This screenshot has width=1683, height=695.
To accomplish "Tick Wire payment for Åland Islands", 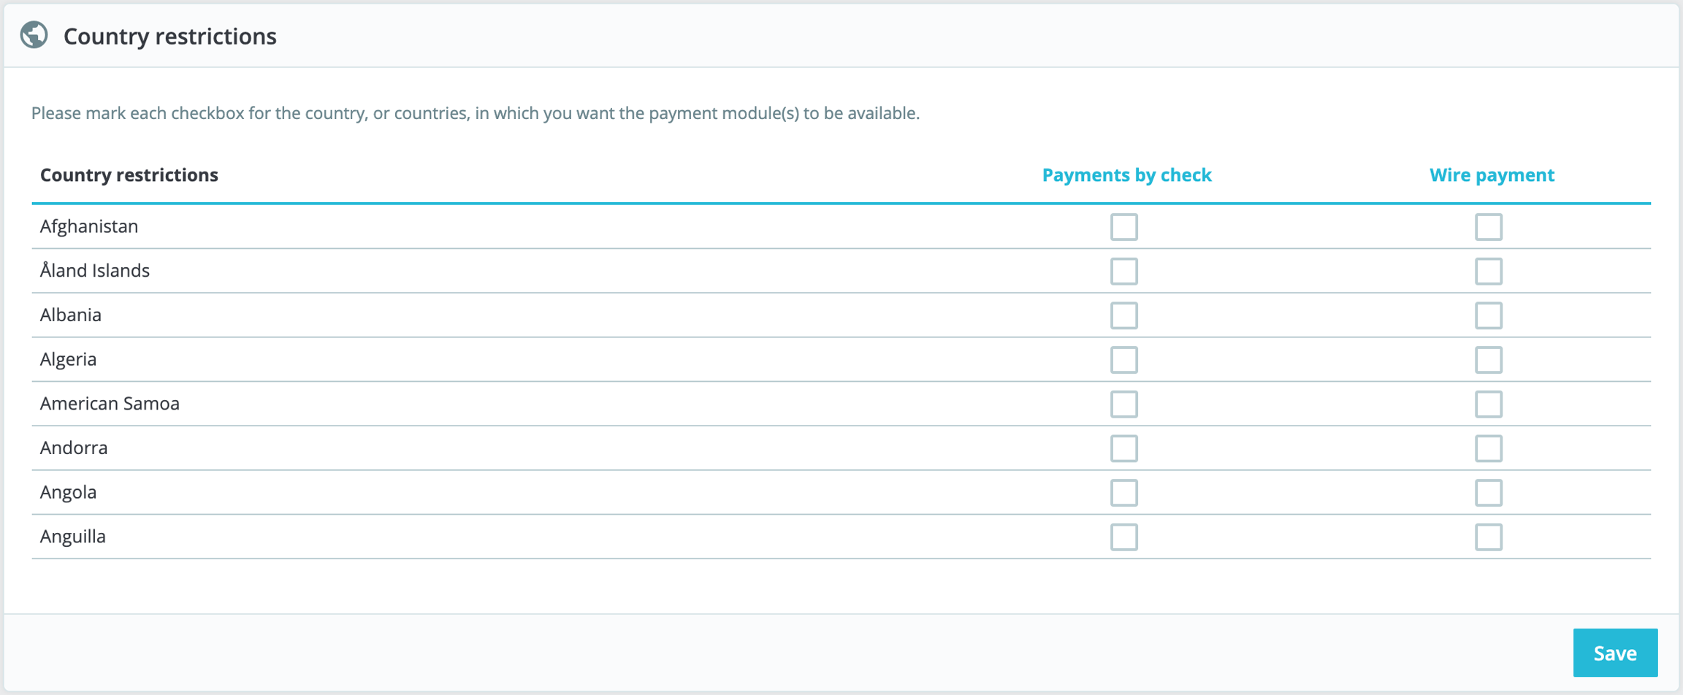I will point(1488,272).
